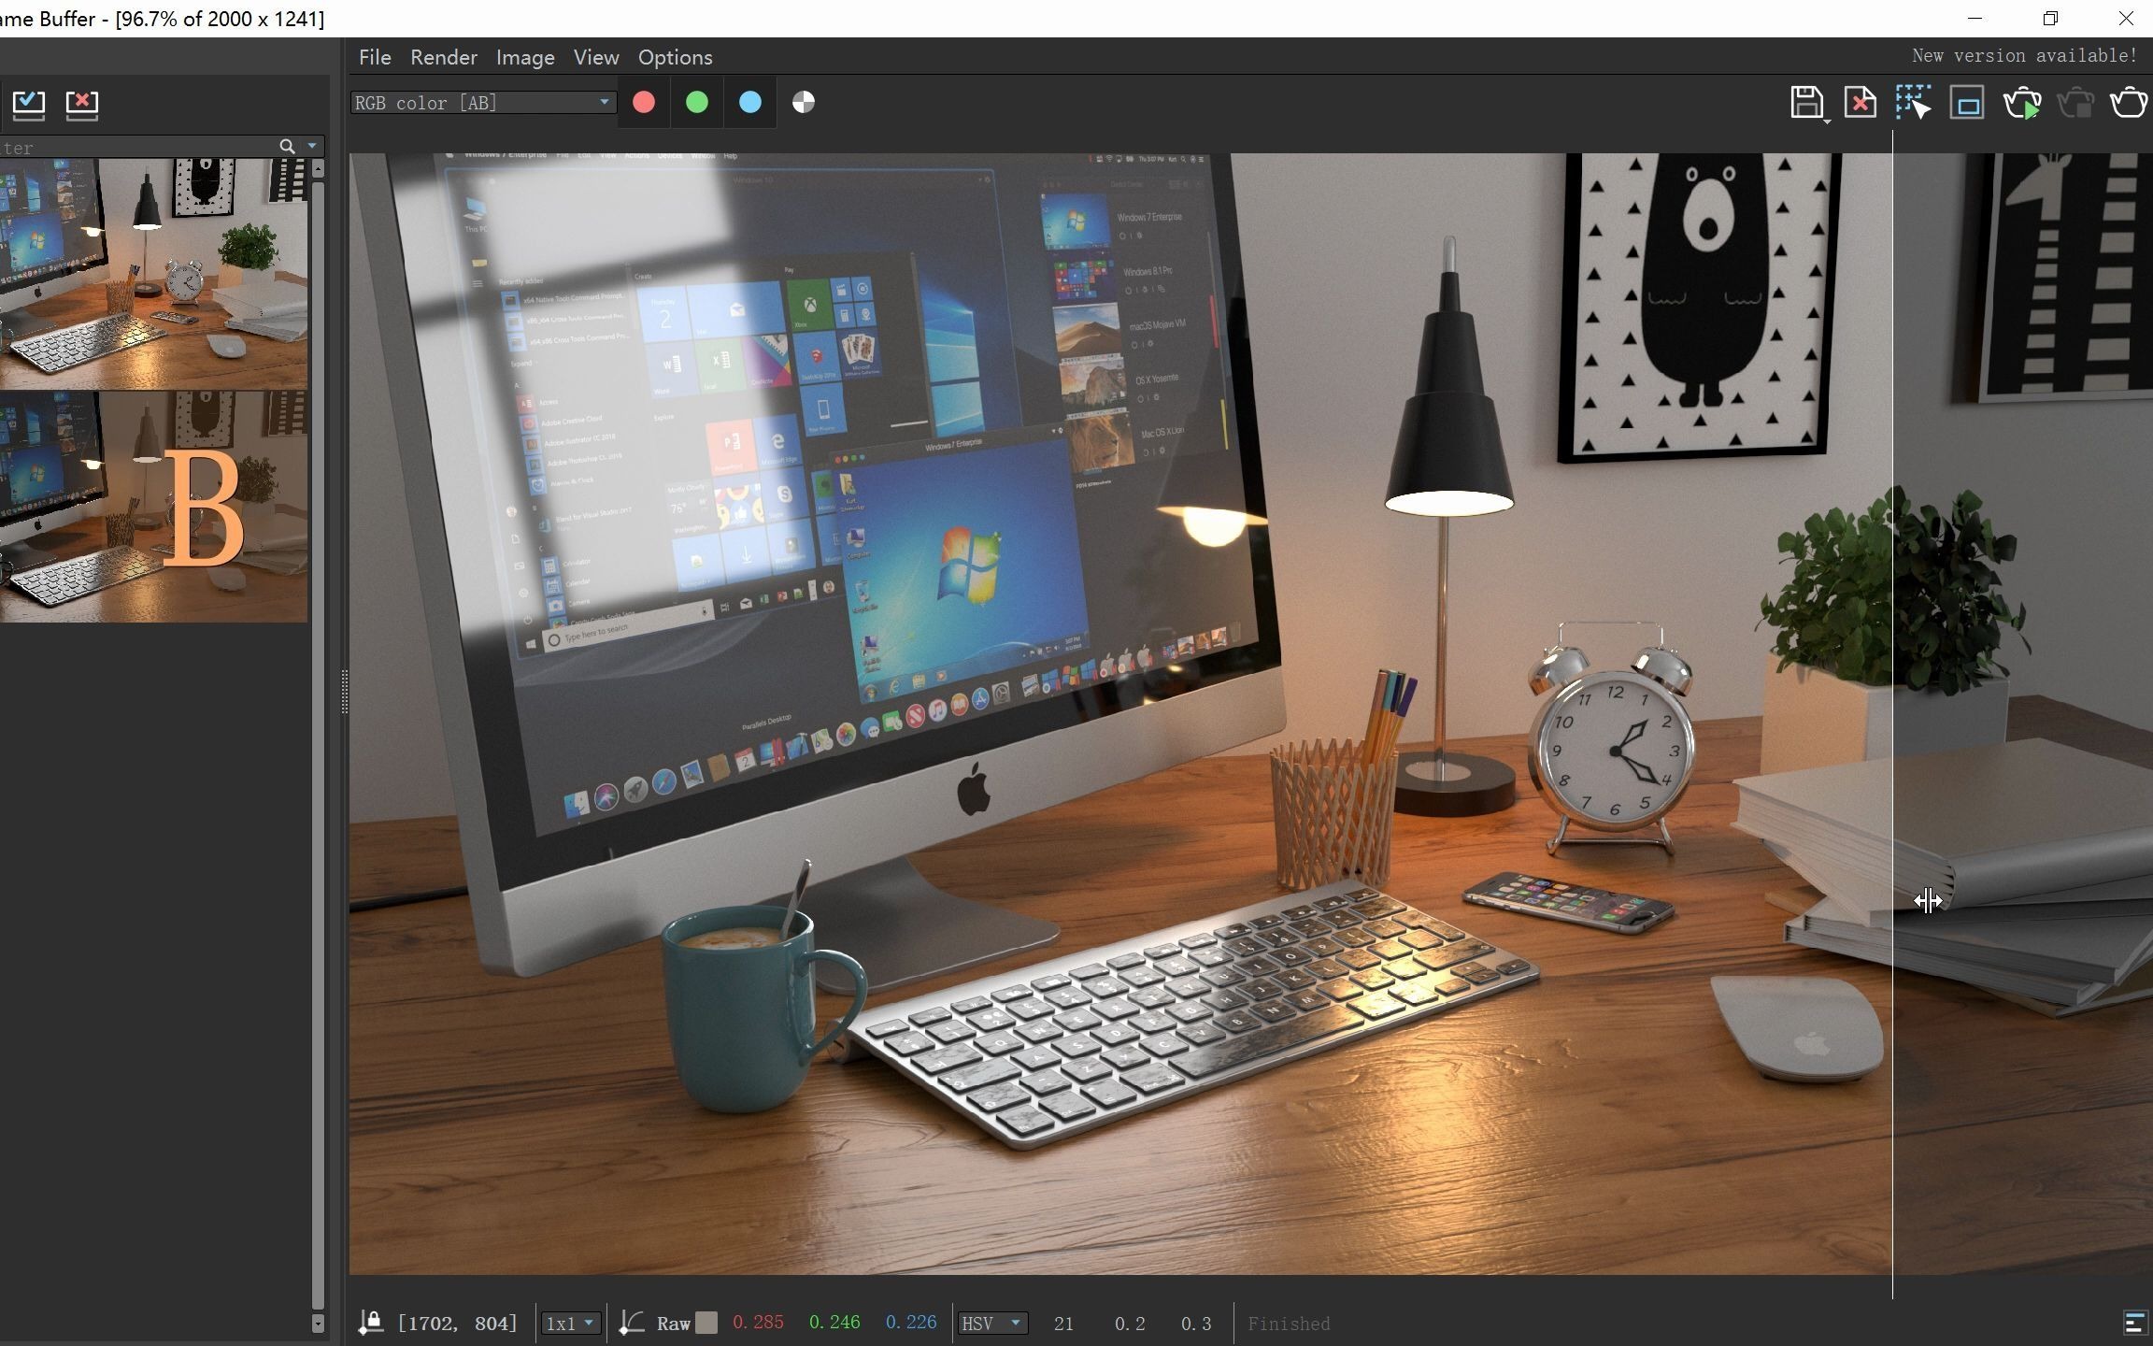Switch to alpha/mono channel circle icon
The image size is (2153, 1346).
pyautogui.click(x=804, y=102)
